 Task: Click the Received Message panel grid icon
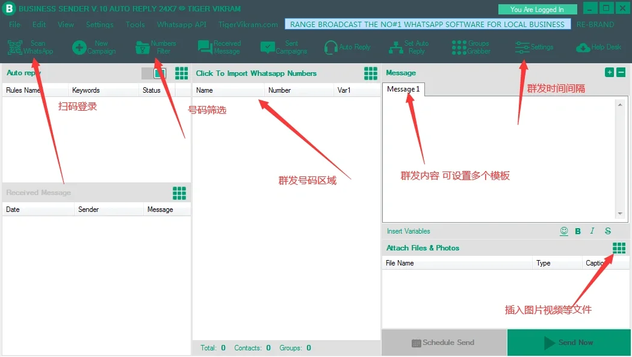click(179, 193)
